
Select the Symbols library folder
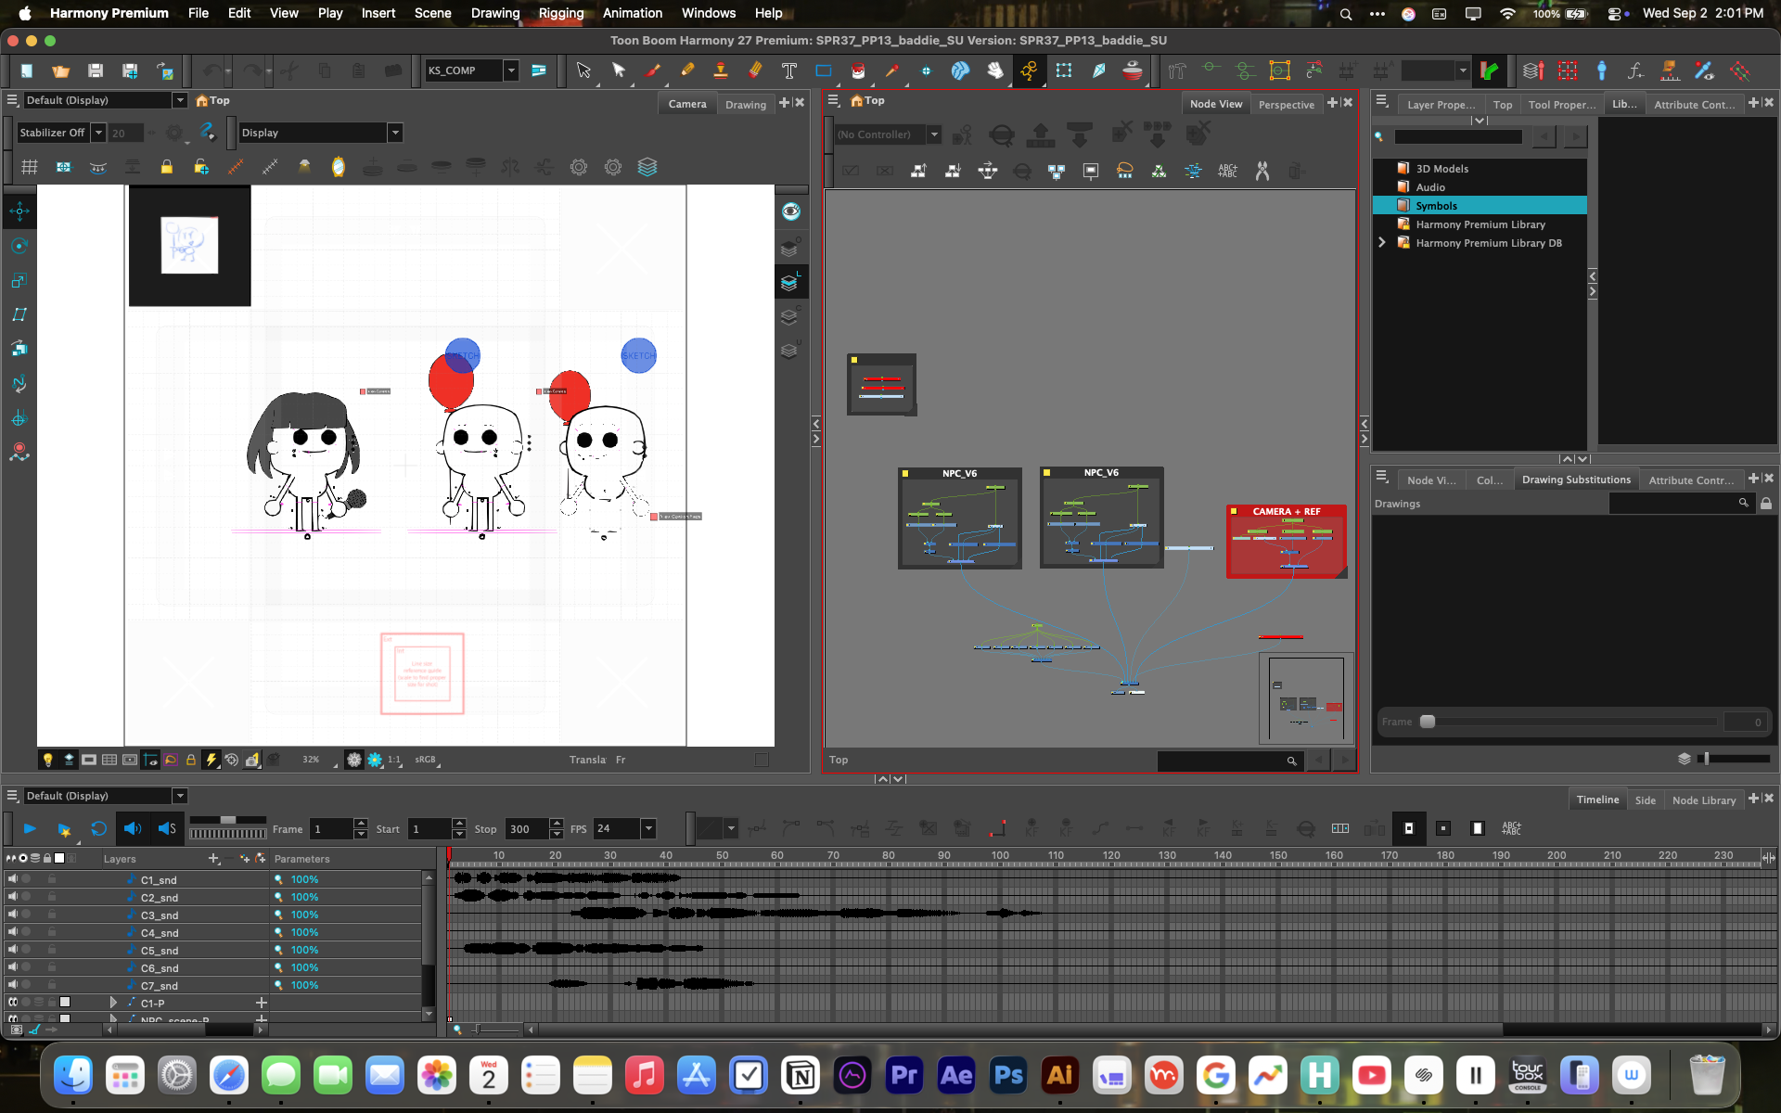(x=1480, y=206)
